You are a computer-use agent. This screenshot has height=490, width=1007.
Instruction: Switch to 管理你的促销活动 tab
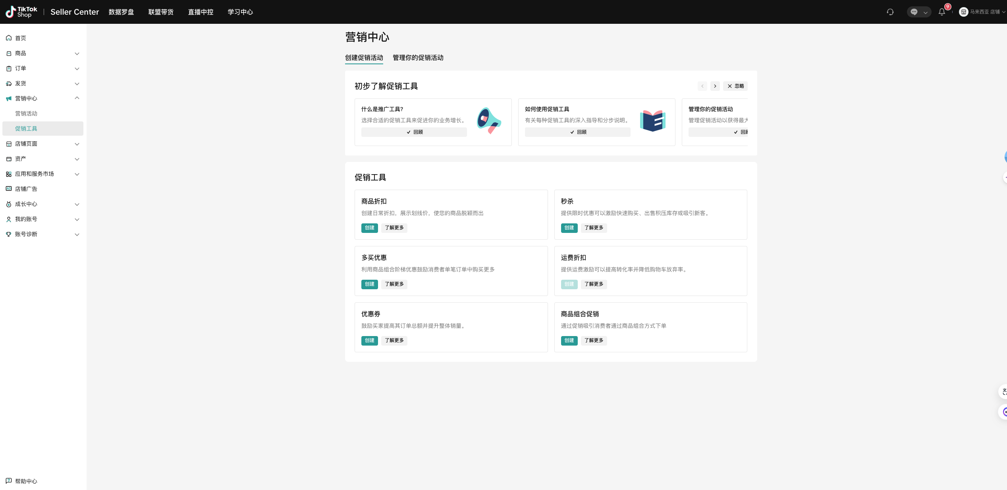[x=418, y=58]
